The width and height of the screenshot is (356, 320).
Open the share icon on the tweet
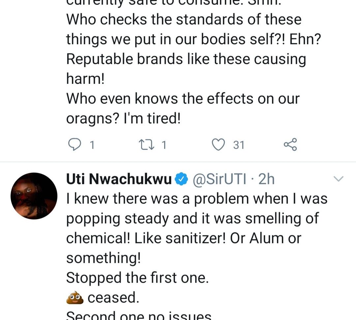pyautogui.click(x=290, y=144)
